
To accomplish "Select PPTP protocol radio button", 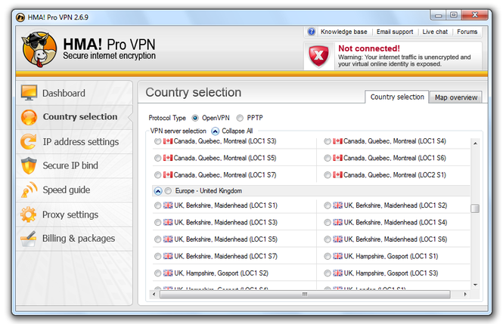I will (x=240, y=118).
